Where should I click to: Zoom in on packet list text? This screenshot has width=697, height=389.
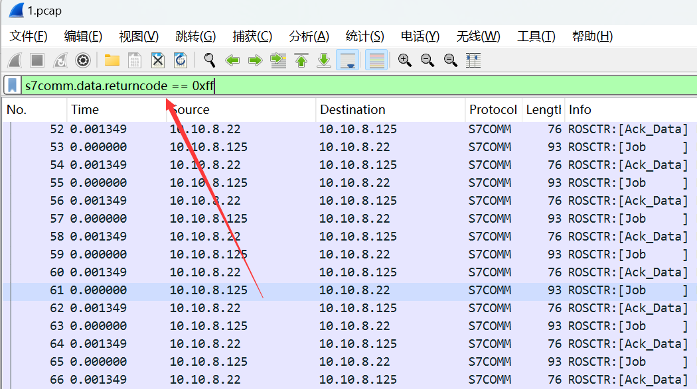coord(405,61)
